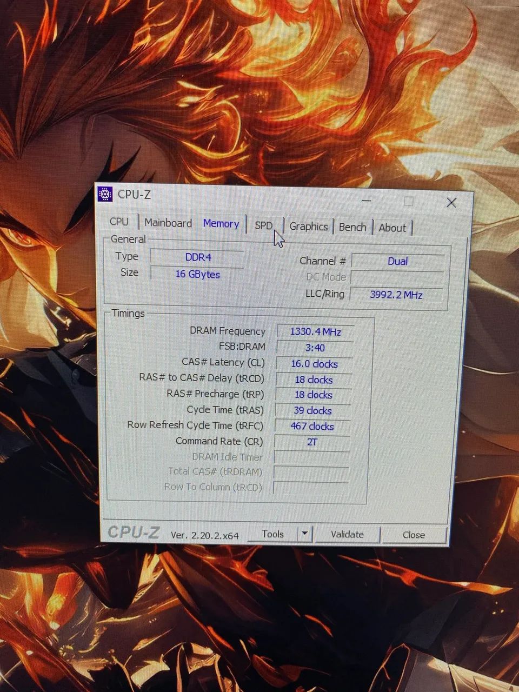Click the 16 GBytes size field
The height and width of the screenshot is (692, 519).
(197, 274)
